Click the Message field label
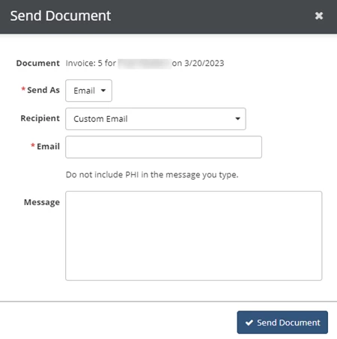The height and width of the screenshot is (339, 337). [x=42, y=202]
